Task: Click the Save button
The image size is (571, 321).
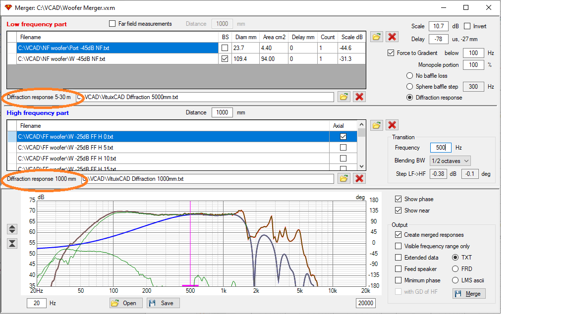Action: tap(163, 303)
